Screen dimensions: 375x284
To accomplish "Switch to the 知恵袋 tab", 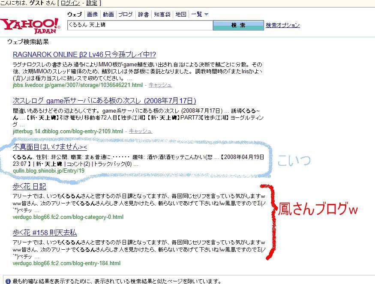I will click(162, 15).
